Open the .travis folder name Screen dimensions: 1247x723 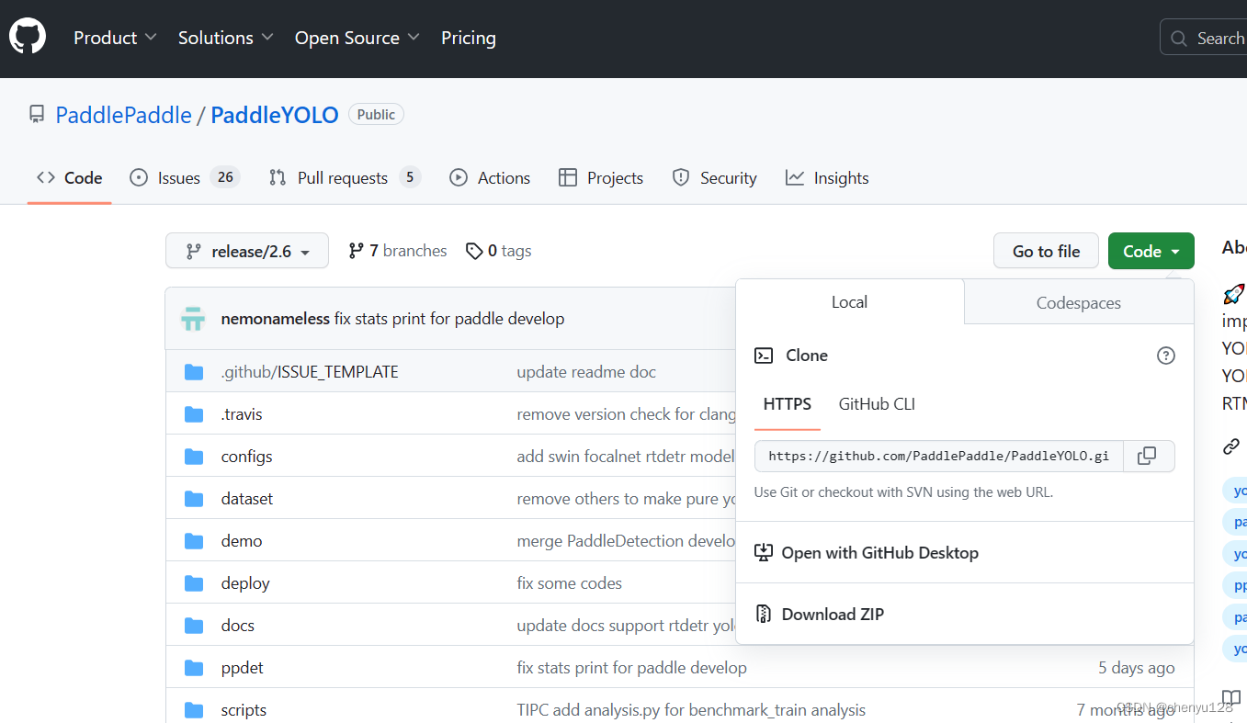[x=242, y=414]
